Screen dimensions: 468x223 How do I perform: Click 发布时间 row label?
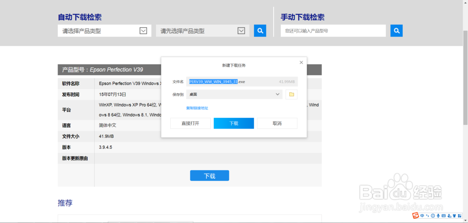(x=71, y=95)
